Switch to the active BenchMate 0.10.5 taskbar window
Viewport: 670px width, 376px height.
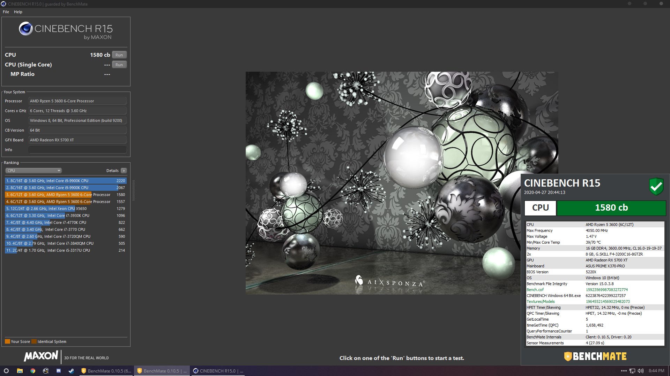(162, 371)
